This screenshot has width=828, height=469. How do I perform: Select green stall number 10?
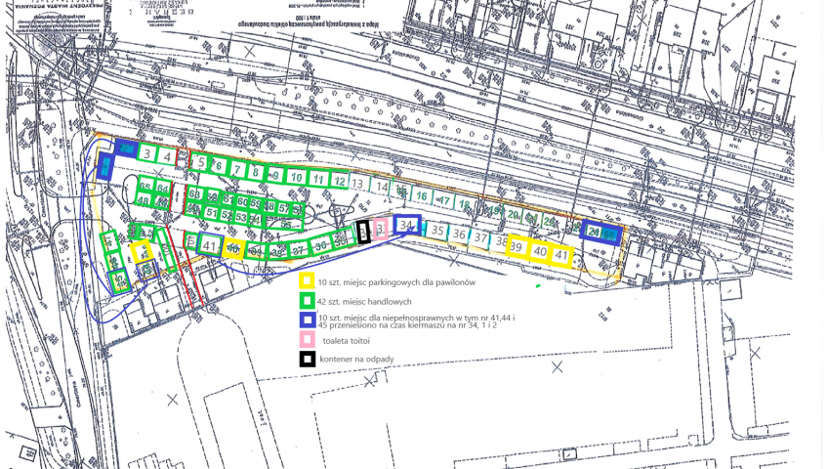click(x=297, y=176)
